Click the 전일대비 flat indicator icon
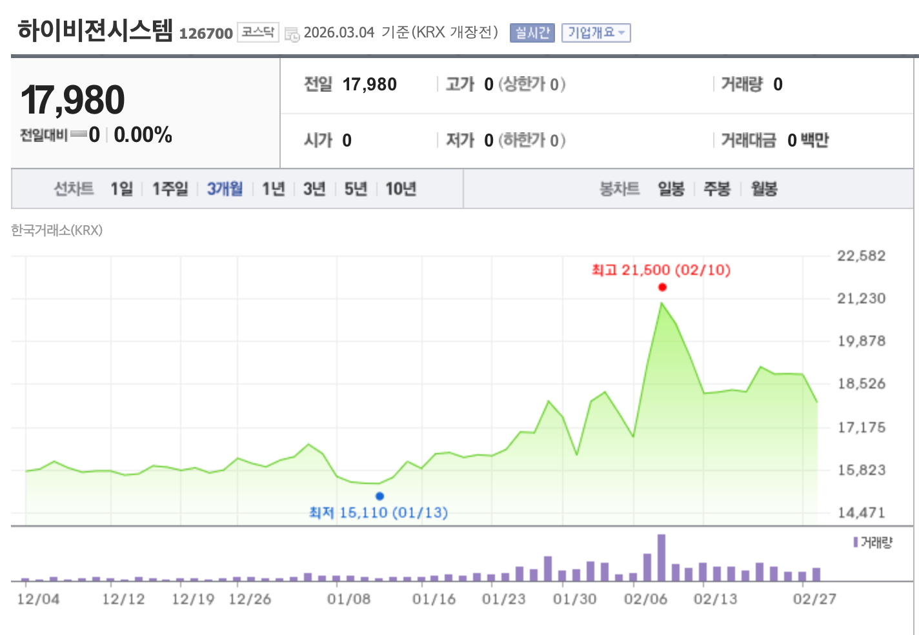Screen dimensions: 919x635 pos(79,135)
